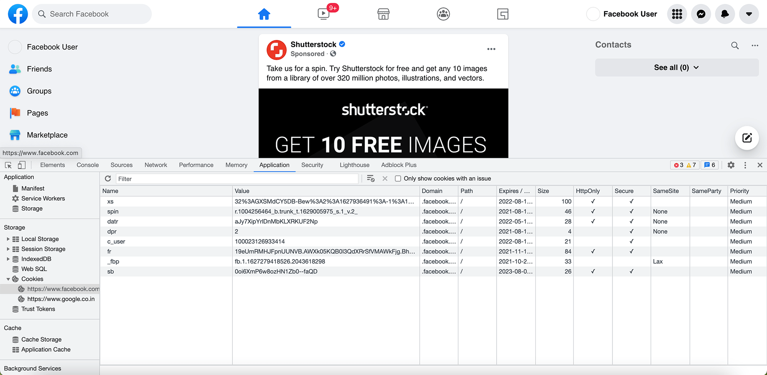
Task: Switch to the Elements tab
Action: pyautogui.click(x=53, y=165)
